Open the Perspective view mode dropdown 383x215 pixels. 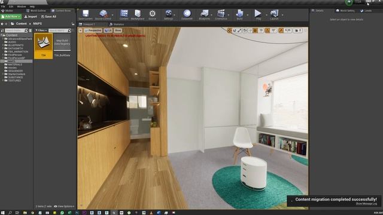pyautogui.click(x=93, y=30)
